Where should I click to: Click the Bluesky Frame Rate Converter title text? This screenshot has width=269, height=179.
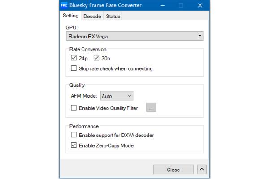(105, 5)
